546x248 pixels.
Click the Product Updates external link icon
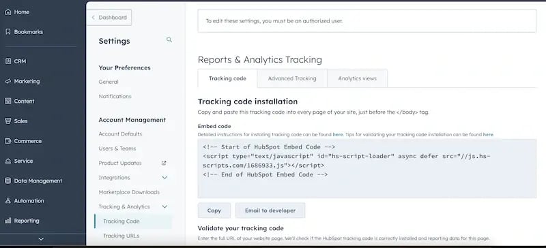click(164, 163)
